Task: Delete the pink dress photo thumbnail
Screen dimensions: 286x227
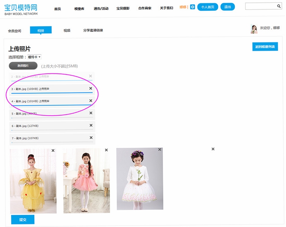Action: pyautogui.click(x=106, y=150)
